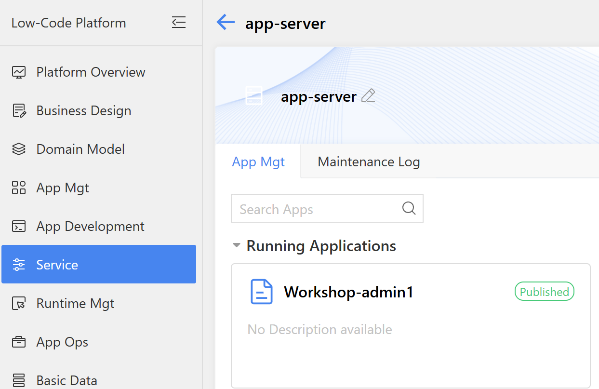This screenshot has height=389, width=599.
Task: Open Basic Data in the sidebar
Action: 67,380
